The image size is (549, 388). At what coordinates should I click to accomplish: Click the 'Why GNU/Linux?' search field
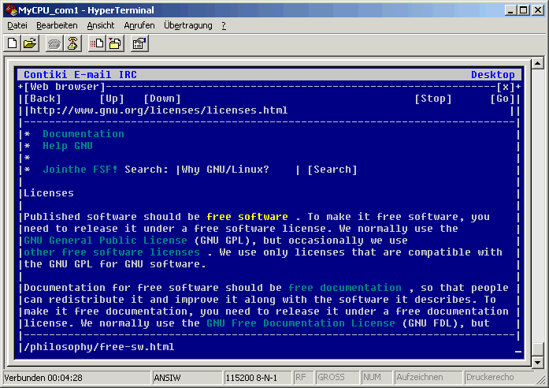[238, 170]
